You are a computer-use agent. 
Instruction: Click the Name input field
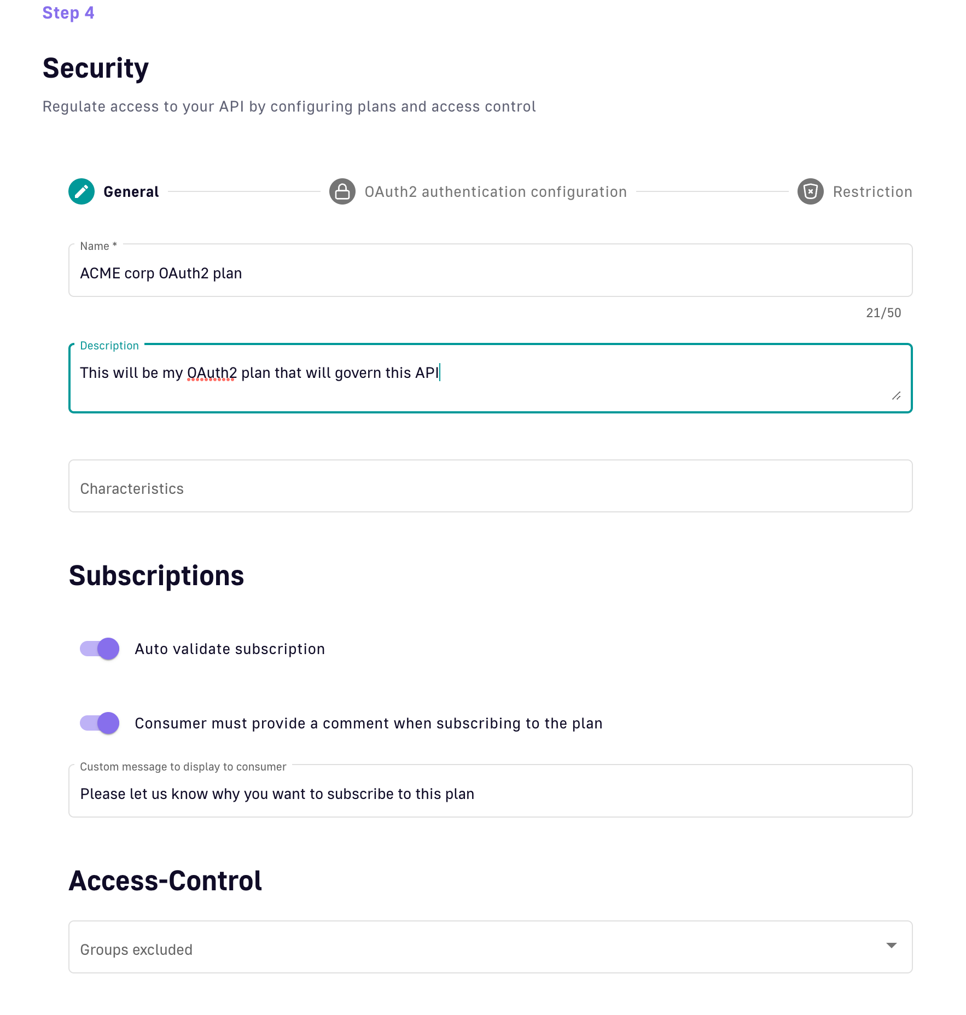coord(490,273)
